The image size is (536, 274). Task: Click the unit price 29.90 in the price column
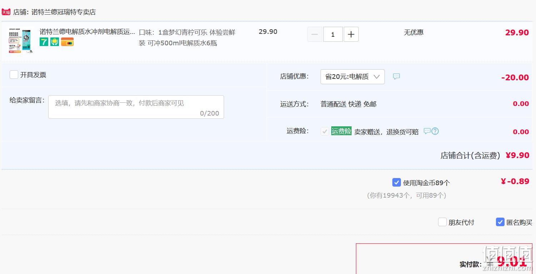coord(268,32)
